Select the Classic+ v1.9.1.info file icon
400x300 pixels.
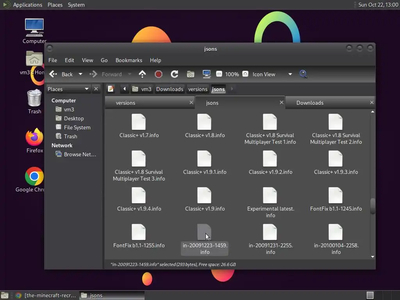coord(204,159)
